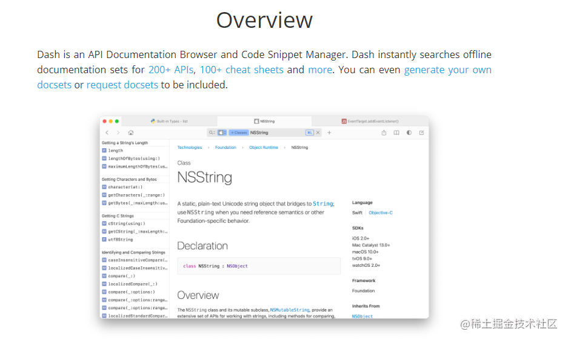Select Objective-C language option
Image resolution: width=568 pixels, height=340 pixels.
click(380, 213)
